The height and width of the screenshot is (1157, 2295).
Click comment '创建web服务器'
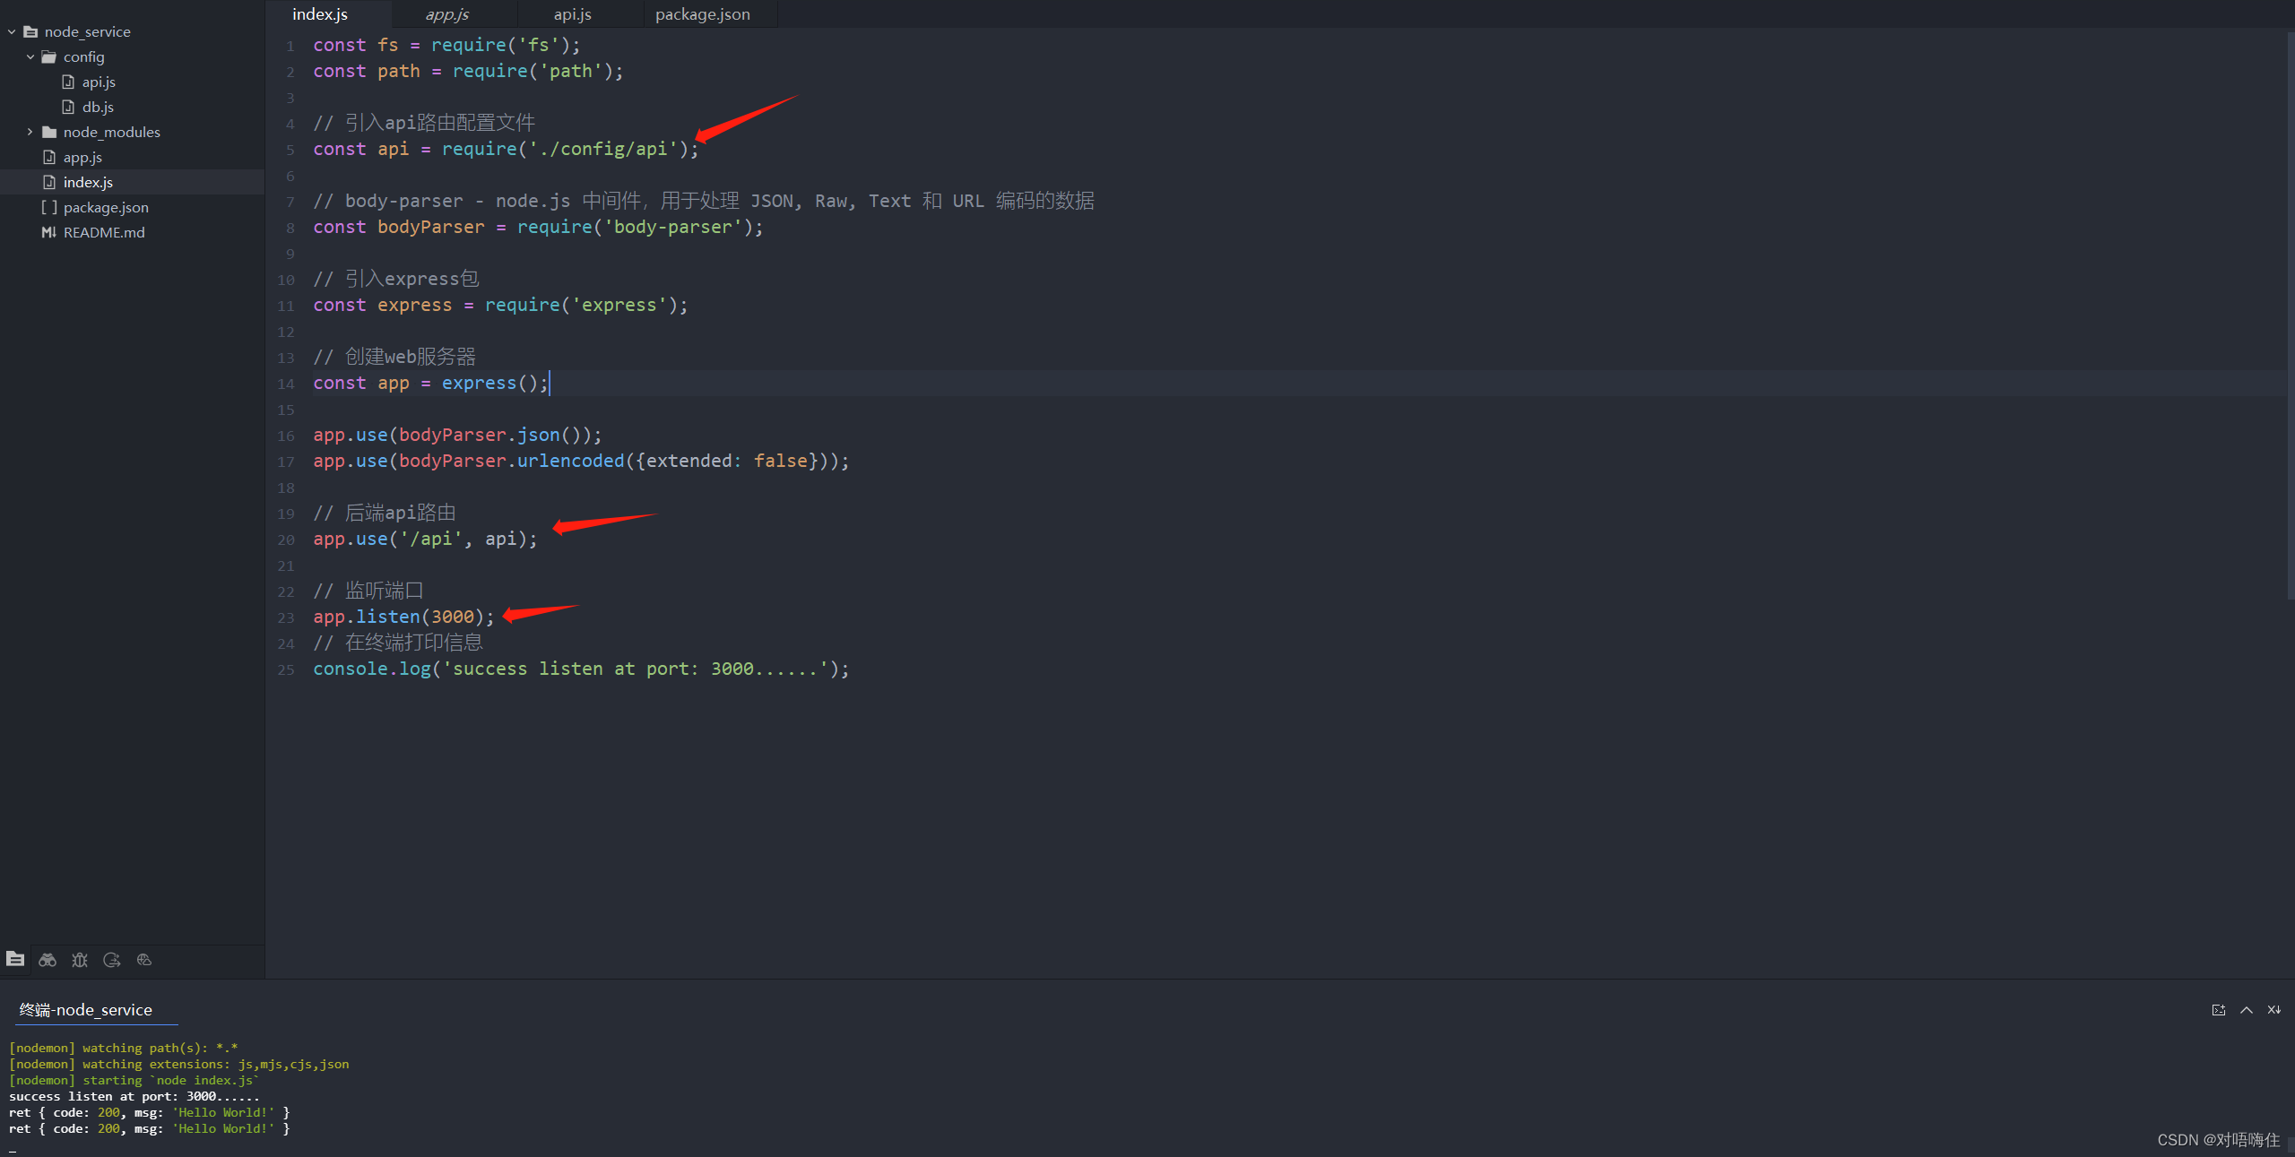[411, 357]
